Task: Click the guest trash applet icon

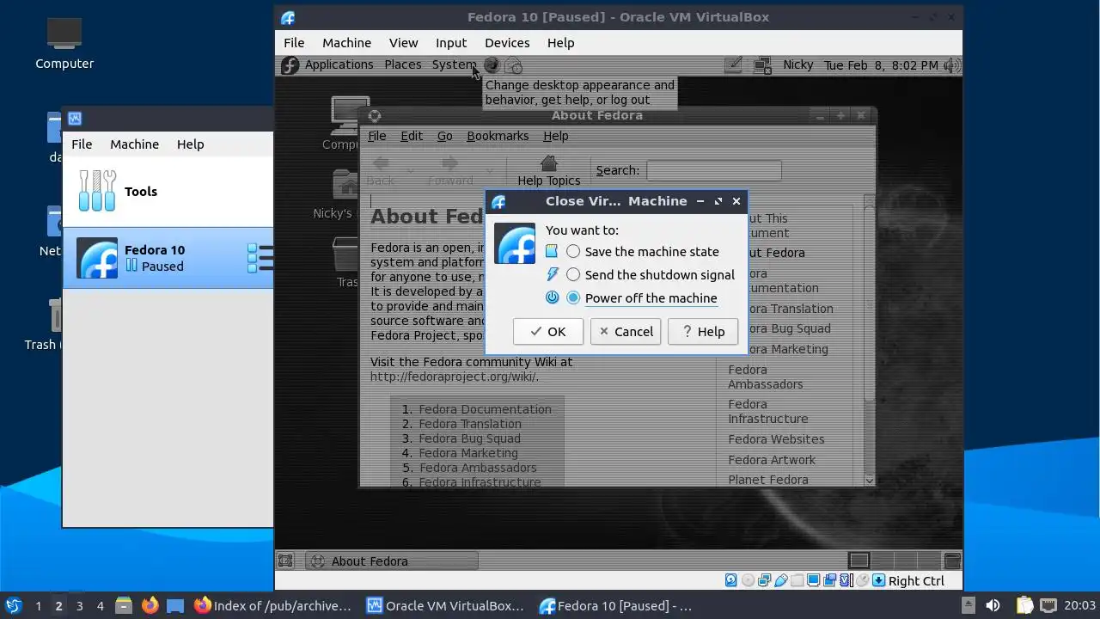Action: click(952, 561)
